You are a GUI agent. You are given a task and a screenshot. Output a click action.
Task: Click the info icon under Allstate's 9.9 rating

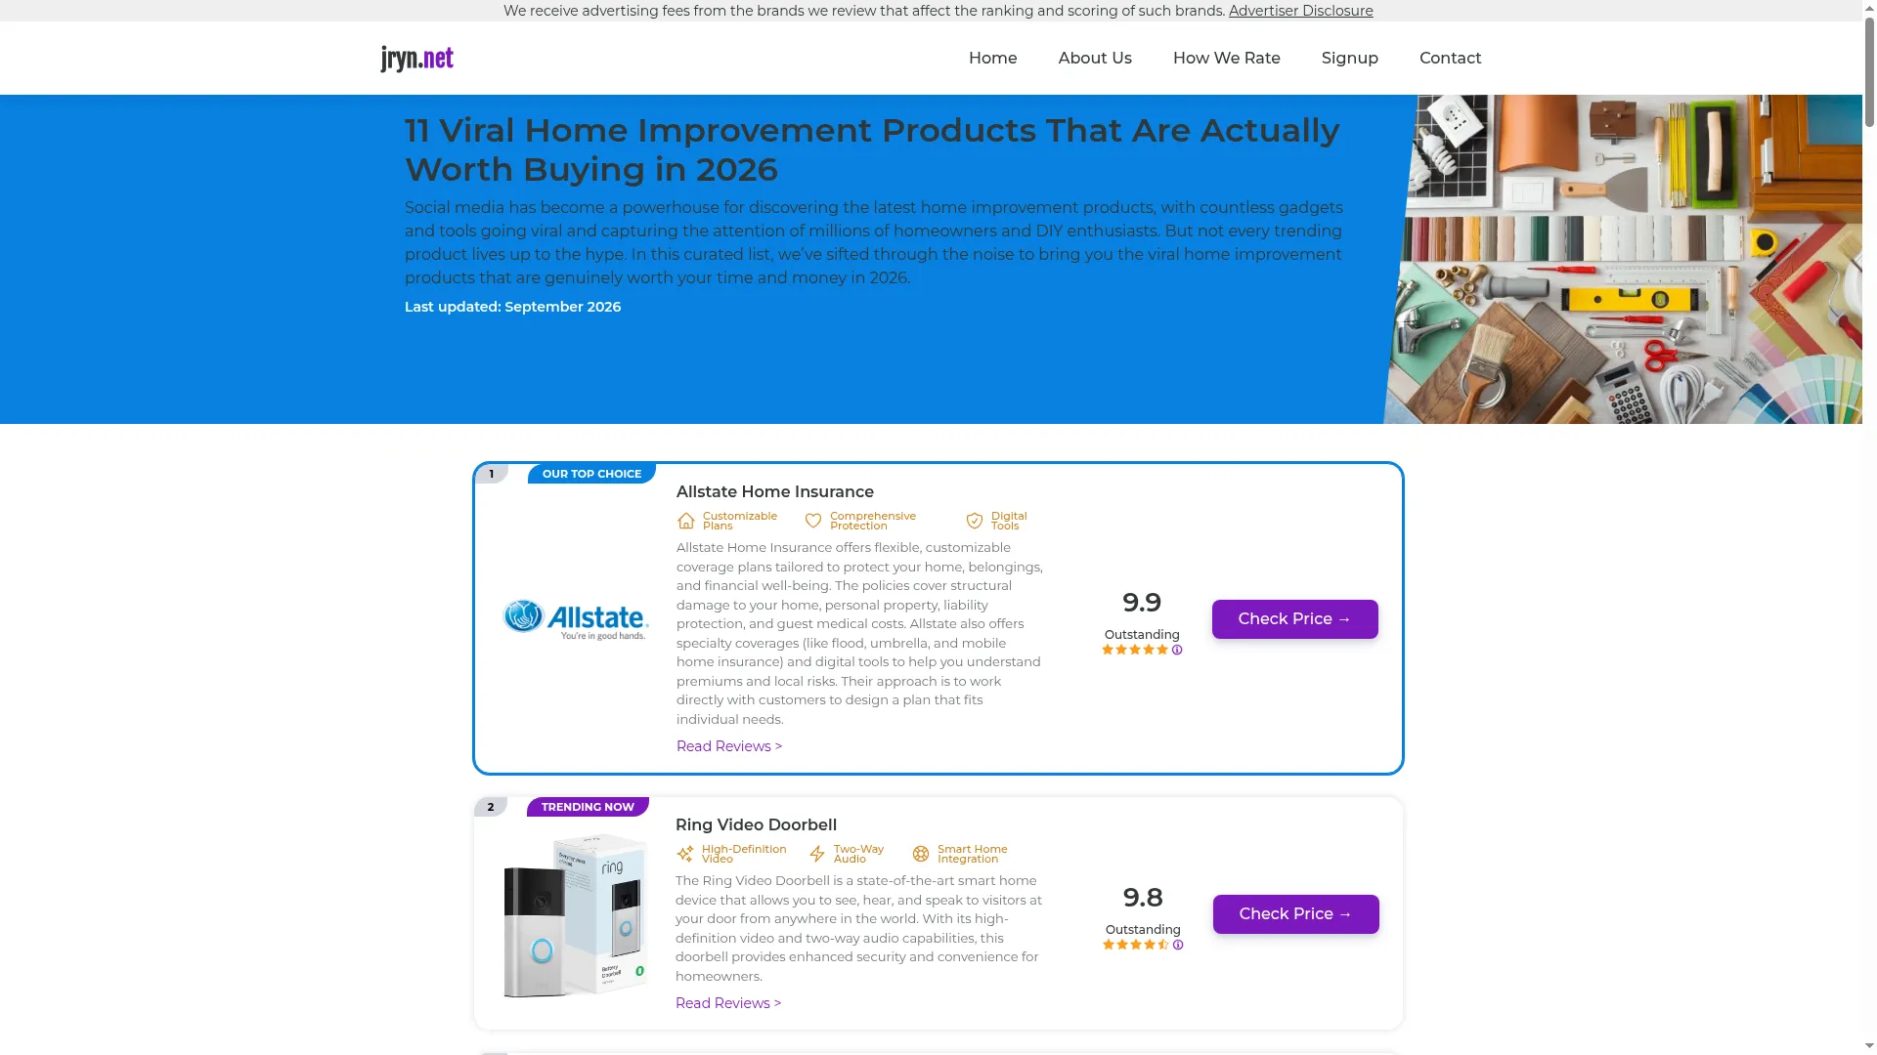point(1177,650)
